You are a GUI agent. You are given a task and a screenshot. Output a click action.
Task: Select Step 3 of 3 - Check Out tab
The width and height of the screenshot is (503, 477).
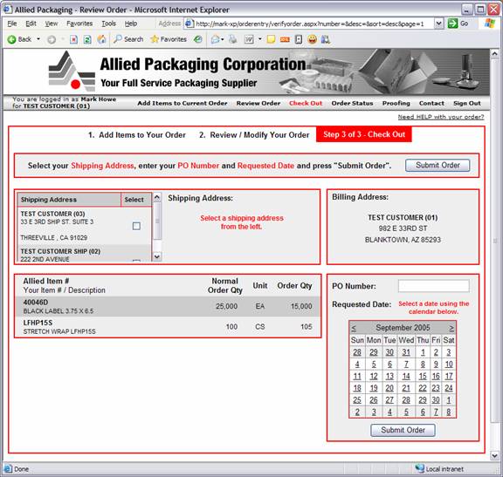pos(364,134)
